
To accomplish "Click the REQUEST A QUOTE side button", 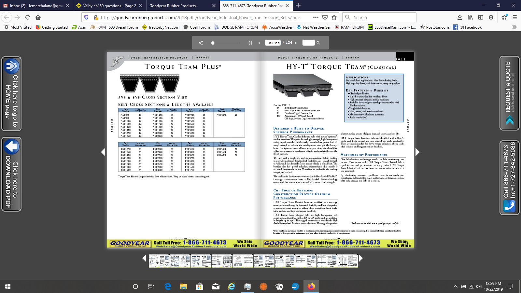I will pyautogui.click(x=510, y=93).
